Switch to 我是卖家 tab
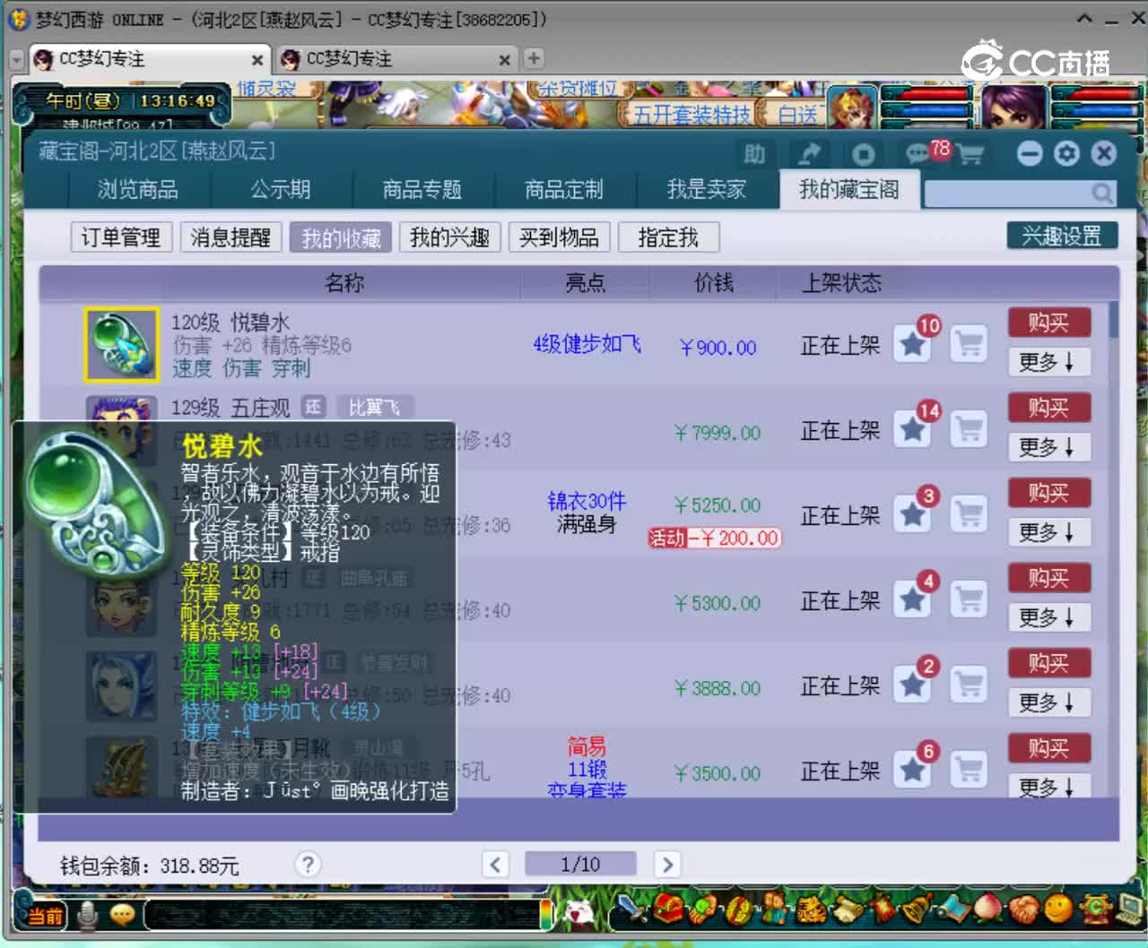Viewport: 1148px width, 948px height. (707, 190)
